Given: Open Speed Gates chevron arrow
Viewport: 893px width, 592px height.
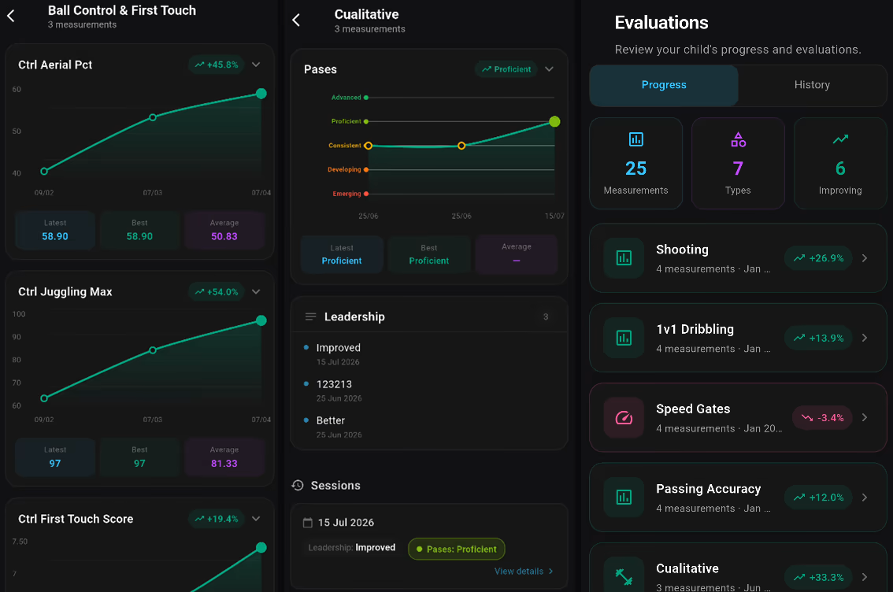Looking at the screenshot, I should tap(865, 417).
